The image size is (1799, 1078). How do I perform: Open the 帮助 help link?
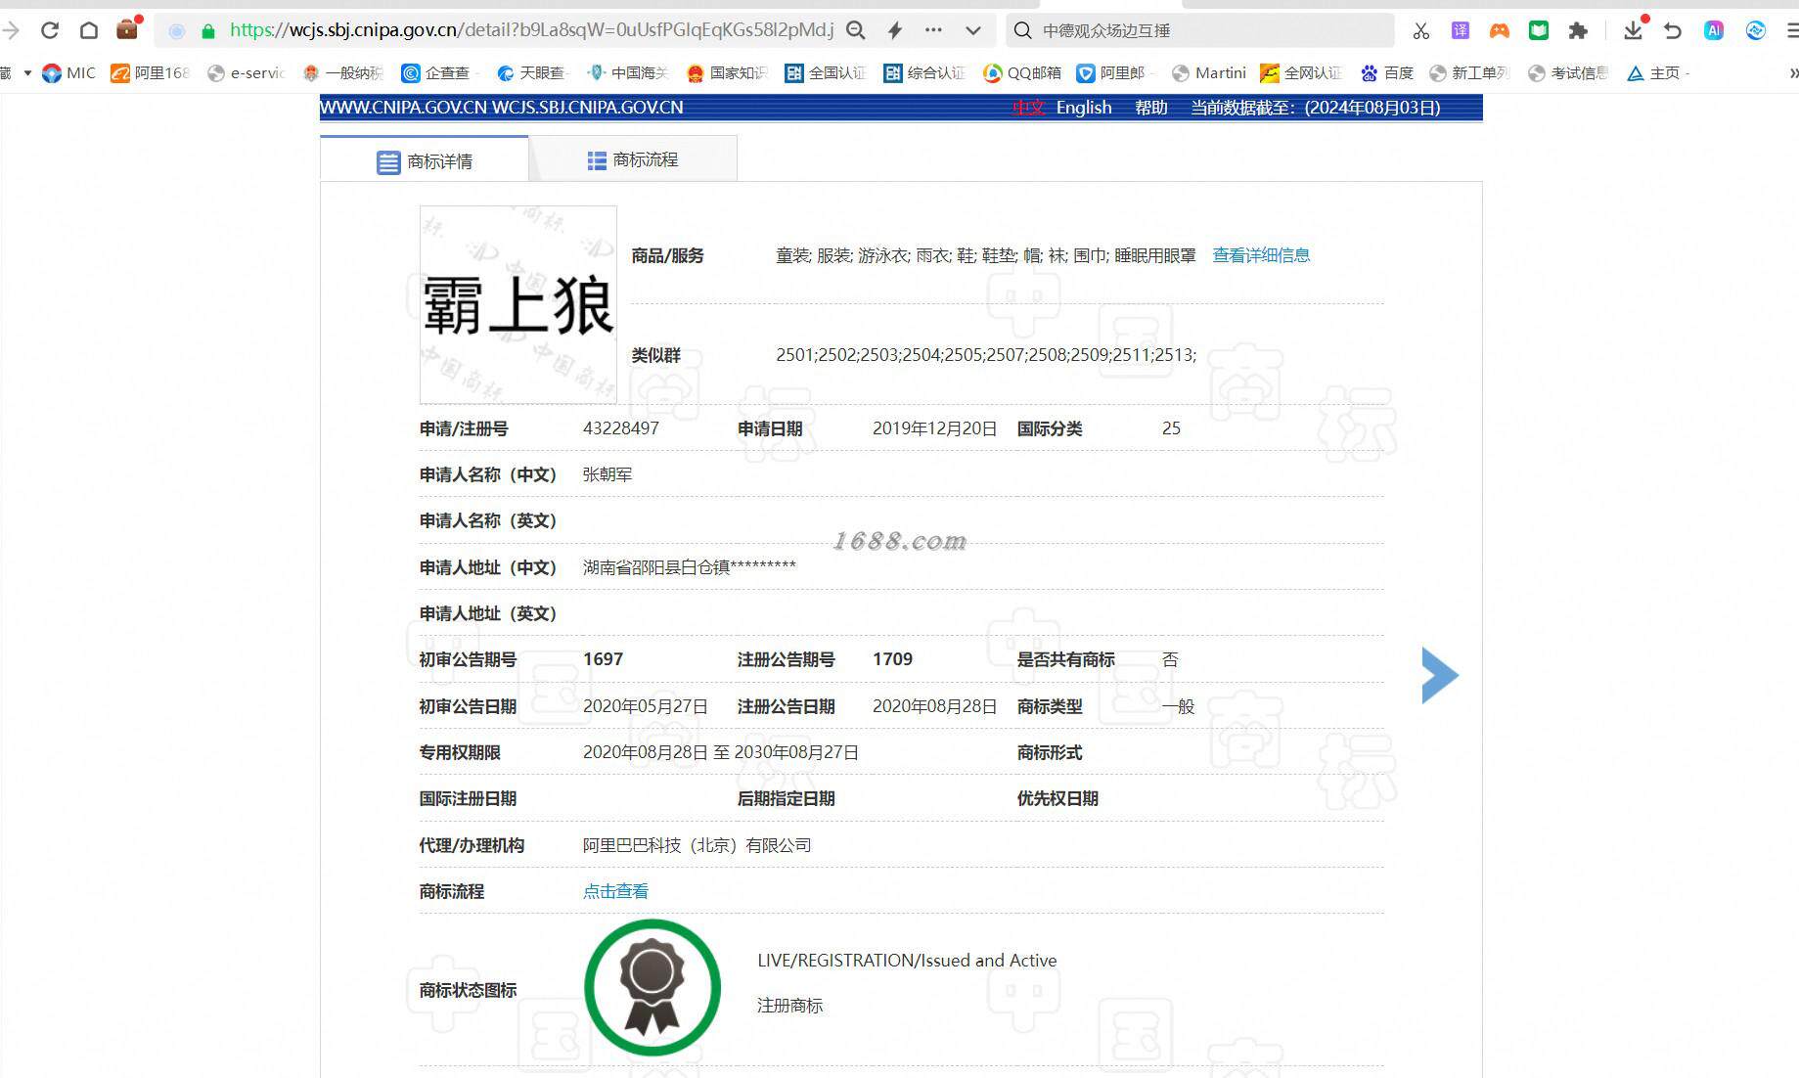coord(1151,108)
